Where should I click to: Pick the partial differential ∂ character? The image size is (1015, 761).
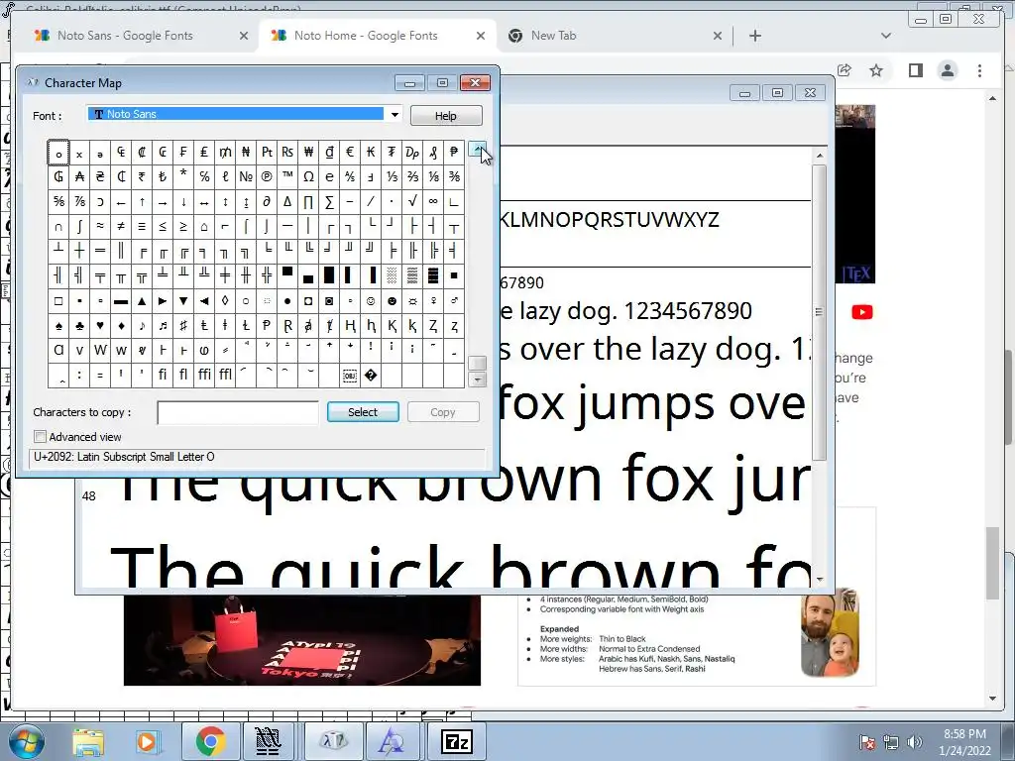pyautogui.click(x=267, y=202)
